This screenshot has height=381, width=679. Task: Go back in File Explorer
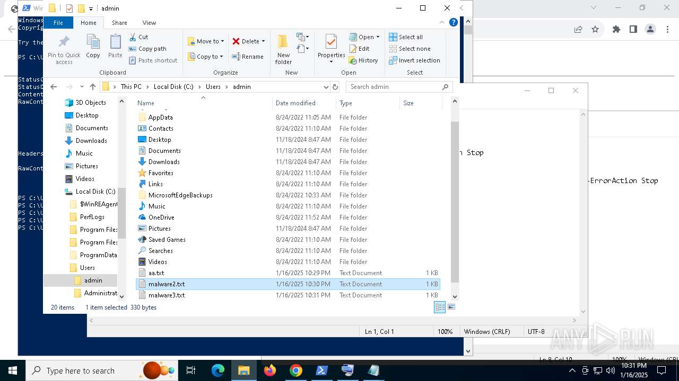[x=54, y=87]
